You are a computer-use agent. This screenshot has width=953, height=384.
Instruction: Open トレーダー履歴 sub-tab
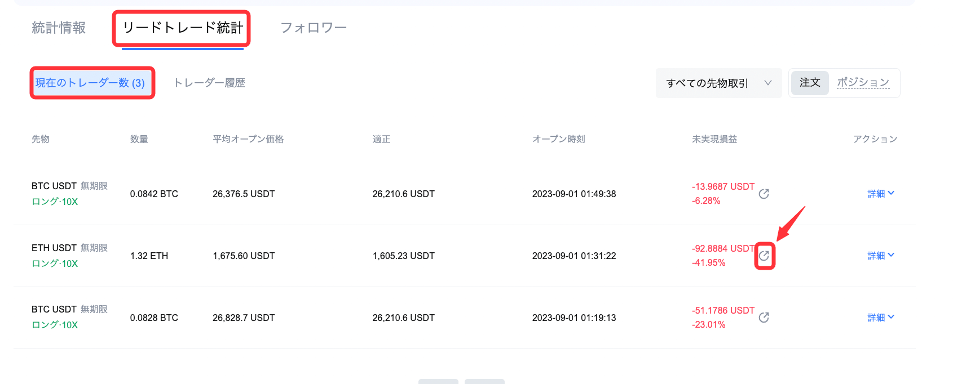coord(209,83)
